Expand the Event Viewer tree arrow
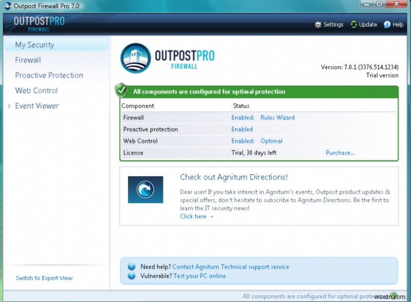The height and width of the screenshot is (302, 411). [x=9, y=106]
